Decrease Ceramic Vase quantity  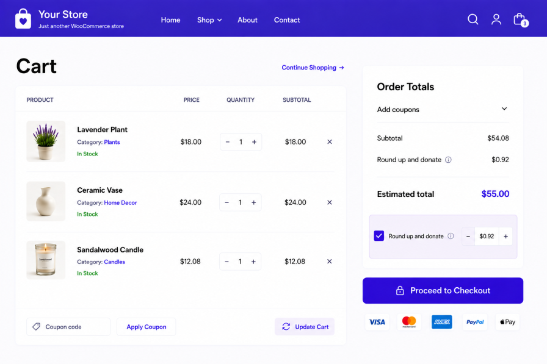226,202
